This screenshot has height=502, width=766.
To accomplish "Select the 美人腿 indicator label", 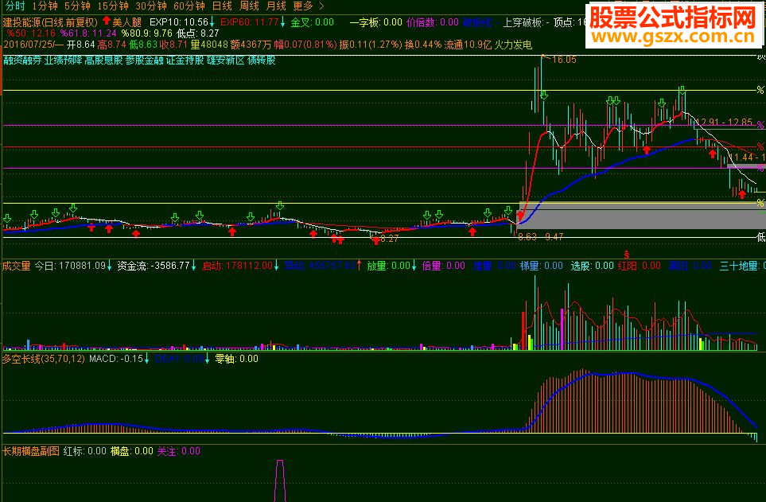I will pos(126,22).
